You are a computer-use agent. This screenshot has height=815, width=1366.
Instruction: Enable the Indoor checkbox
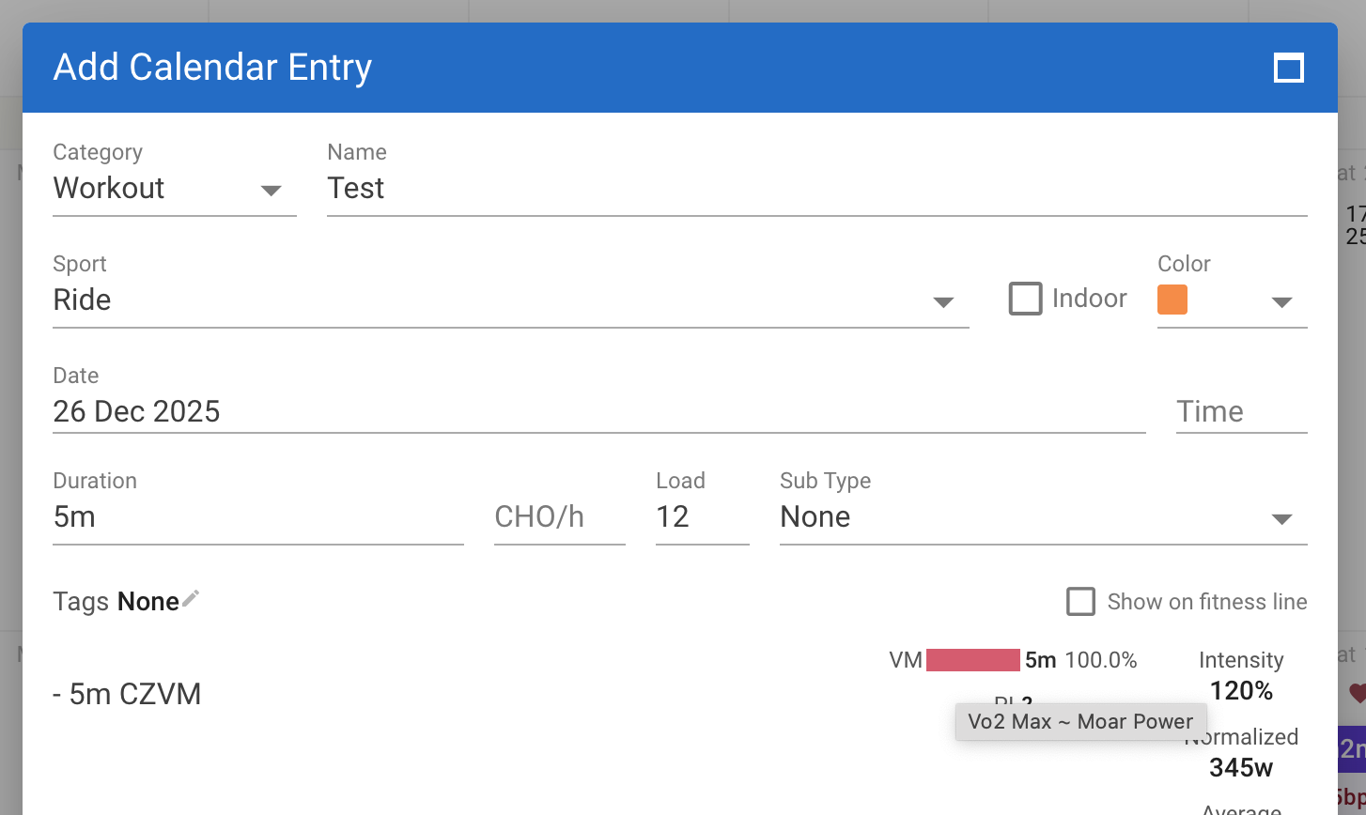pos(1025,299)
